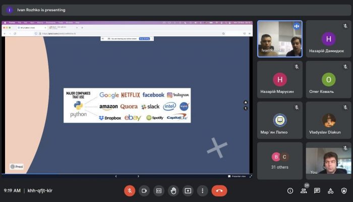This screenshot has height=202, width=353.
Task: Unmute the microphone in the call bar
Action: (130, 190)
